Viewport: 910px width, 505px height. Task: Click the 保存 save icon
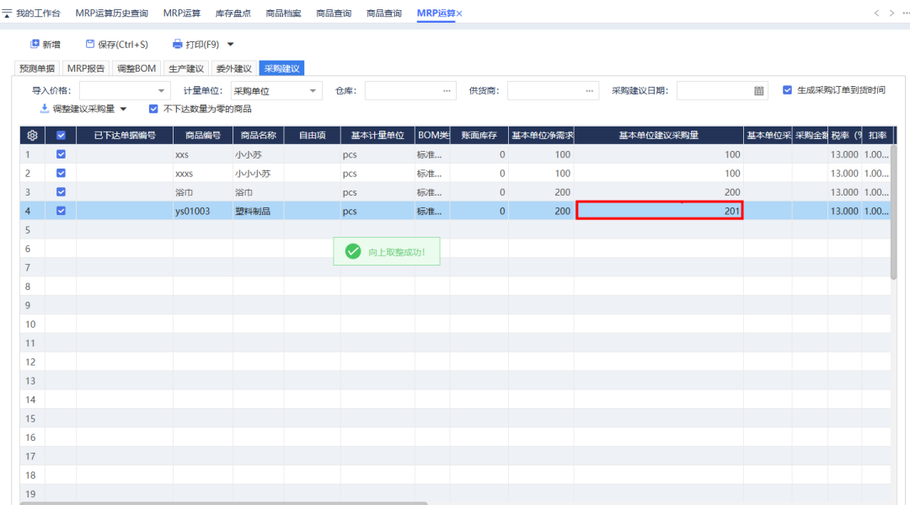(x=90, y=44)
